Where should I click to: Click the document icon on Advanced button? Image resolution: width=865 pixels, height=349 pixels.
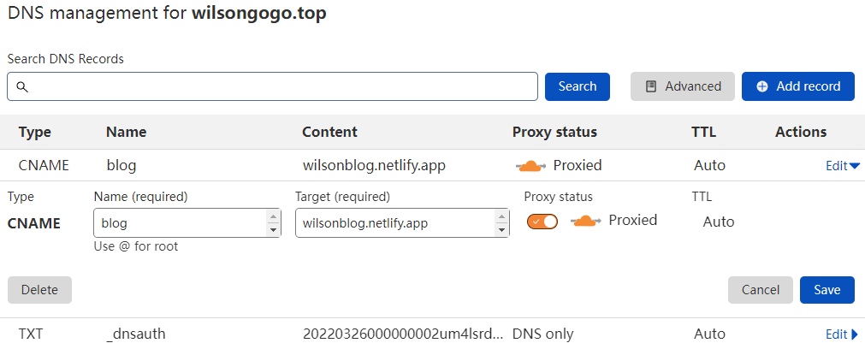(651, 86)
